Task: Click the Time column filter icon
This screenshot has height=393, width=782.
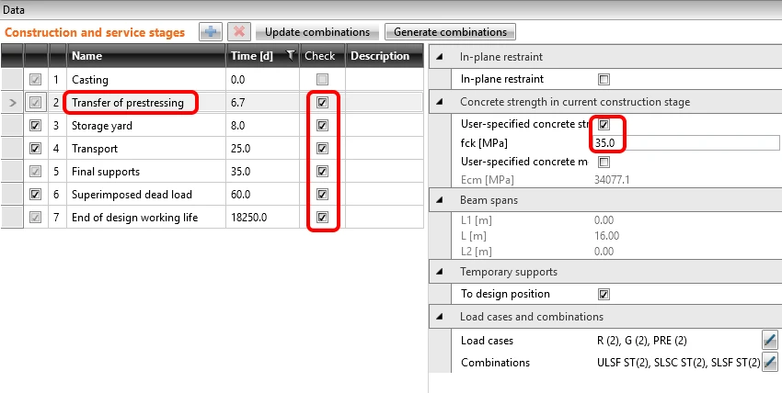Action: (x=290, y=56)
